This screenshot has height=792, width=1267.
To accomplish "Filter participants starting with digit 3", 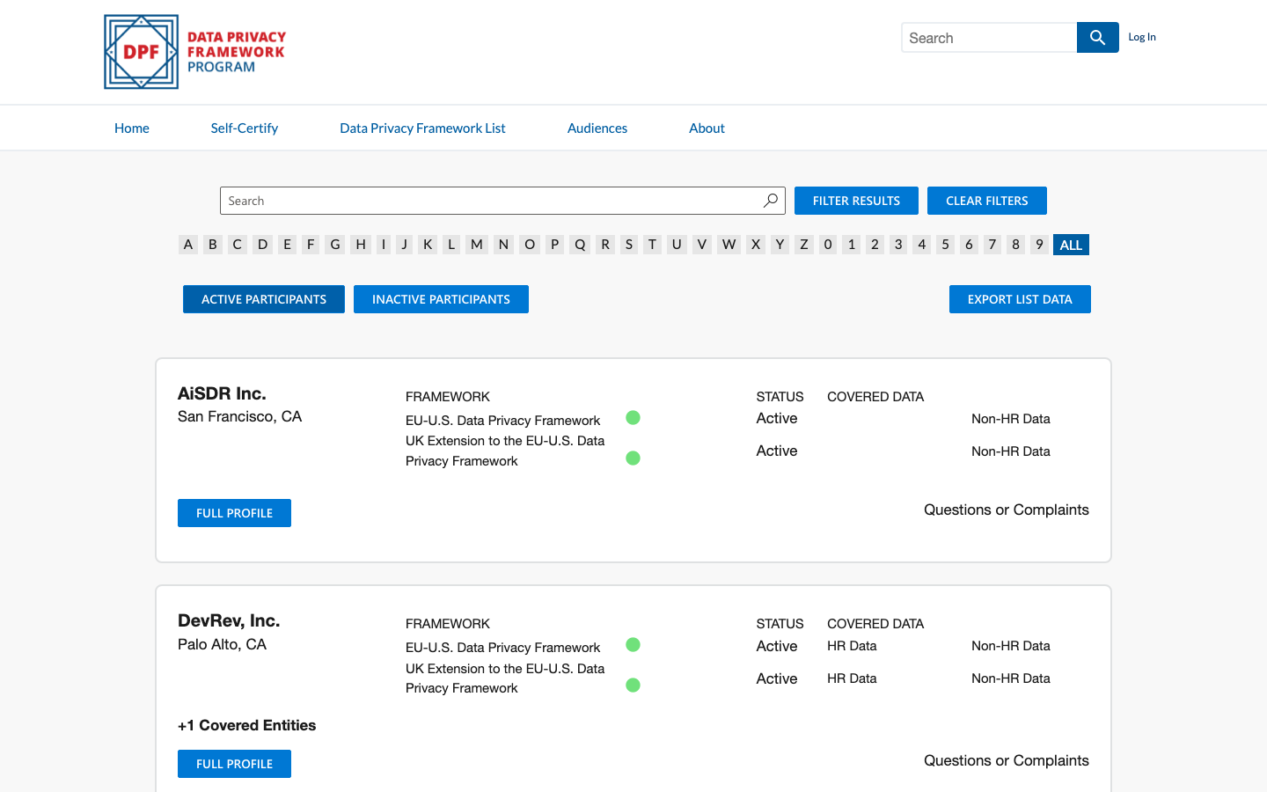I will pyautogui.click(x=898, y=245).
